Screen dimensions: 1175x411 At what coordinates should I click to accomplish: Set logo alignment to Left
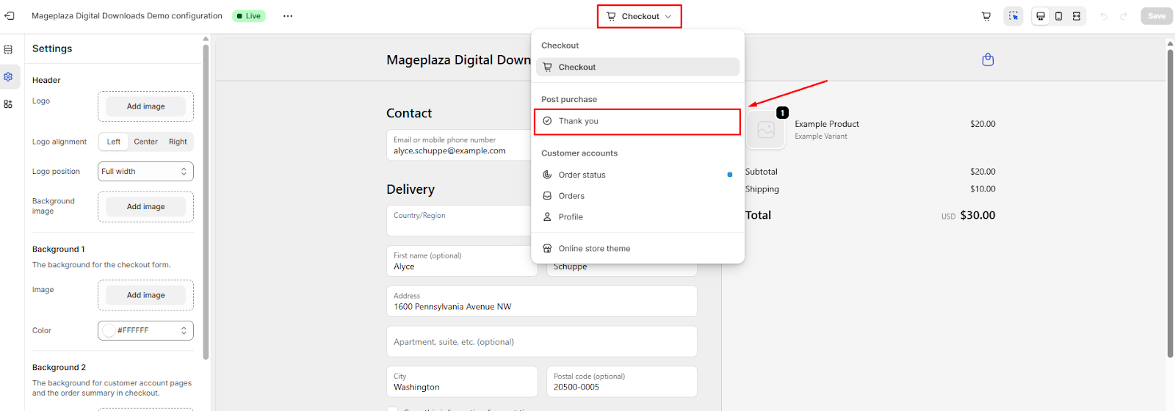click(114, 142)
